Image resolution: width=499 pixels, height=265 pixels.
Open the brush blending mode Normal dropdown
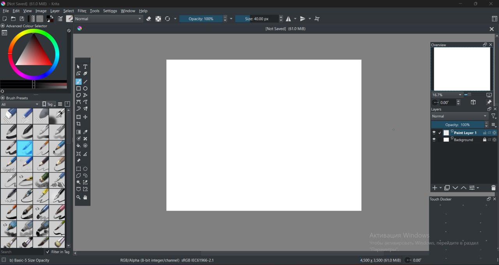[108, 19]
